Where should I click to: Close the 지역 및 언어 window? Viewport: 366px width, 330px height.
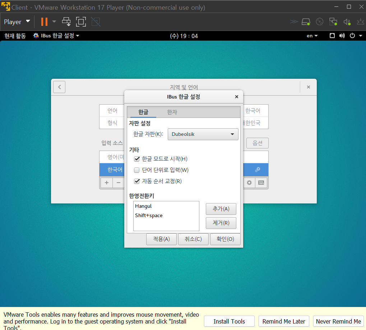point(308,87)
